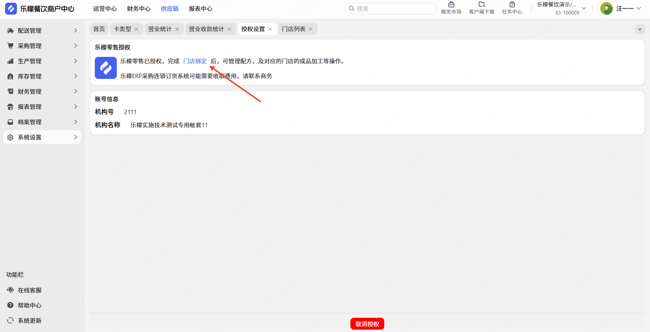The width and height of the screenshot is (650, 332).
Task: Close the 营业统计 tab
Action: point(177,29)
